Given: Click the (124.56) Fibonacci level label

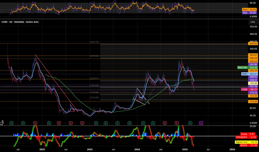Looking at the screenshot, I should coord(94,98).
